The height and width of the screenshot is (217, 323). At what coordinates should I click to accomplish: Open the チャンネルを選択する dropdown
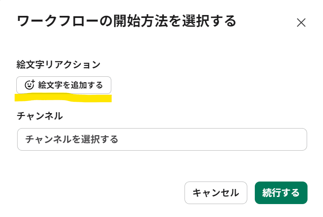[162, 139]
